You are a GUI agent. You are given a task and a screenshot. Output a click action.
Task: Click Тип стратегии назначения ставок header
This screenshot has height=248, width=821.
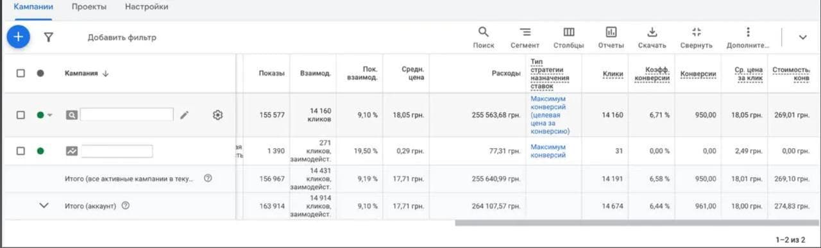click(x=550, y=73)
